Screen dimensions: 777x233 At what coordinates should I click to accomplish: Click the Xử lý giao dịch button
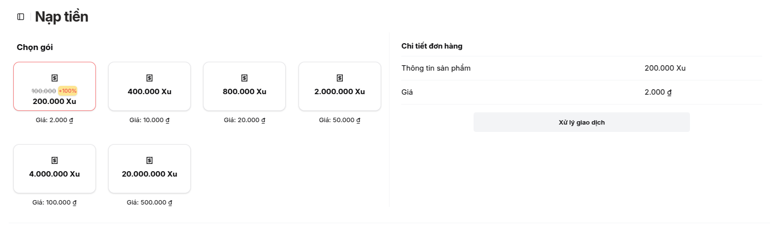(582, 122)
